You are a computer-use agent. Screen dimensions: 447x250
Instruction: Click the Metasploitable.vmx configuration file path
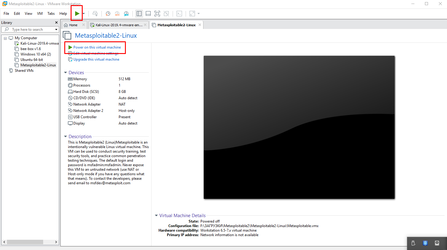[259, 226]
